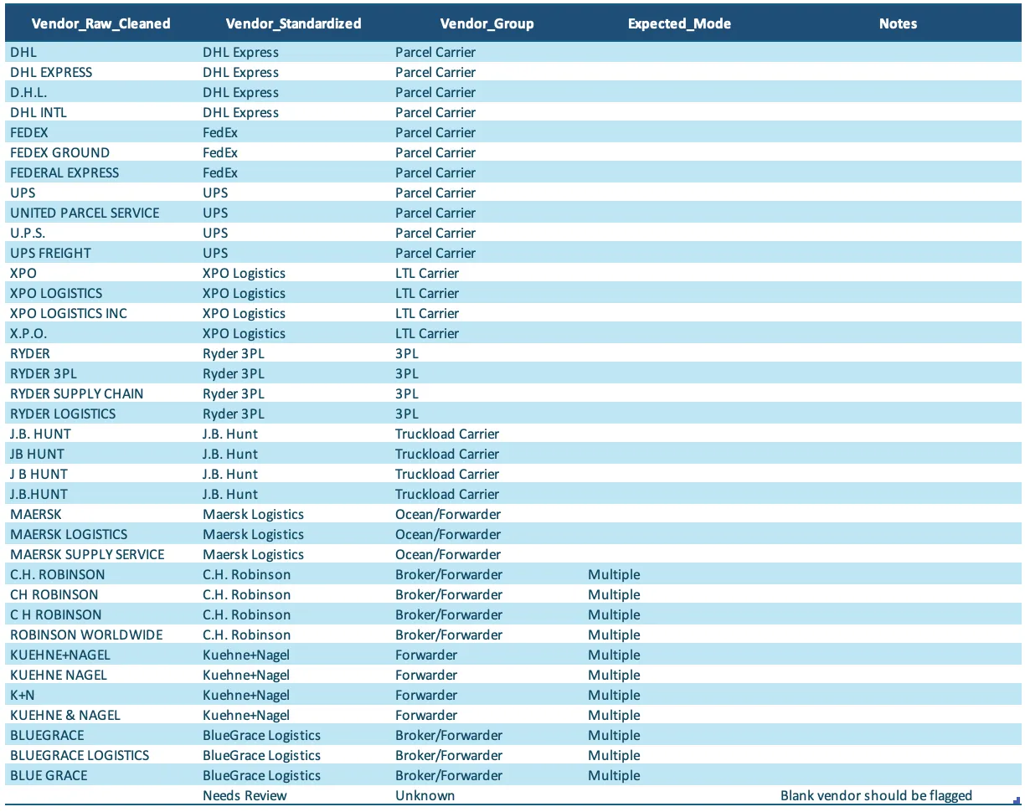Select the 'XPO LOGISTICS INC' cell
1025x812 pixels.
(101, 313)
